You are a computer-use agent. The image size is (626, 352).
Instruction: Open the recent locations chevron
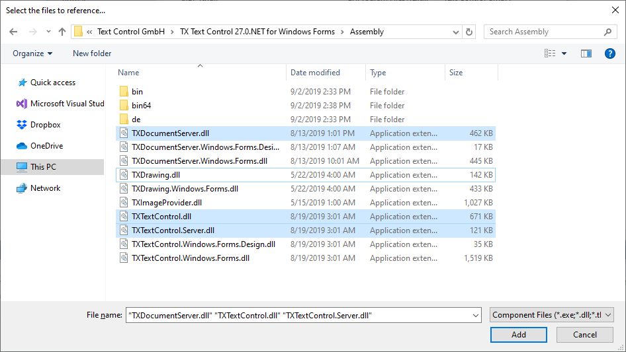tap(48, 32)
